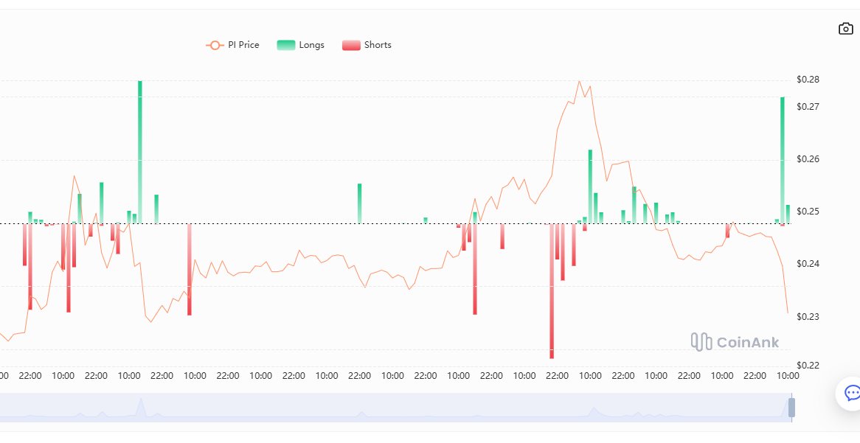
Task: Click the range slider handle at right end
Action: coord(791,408)
